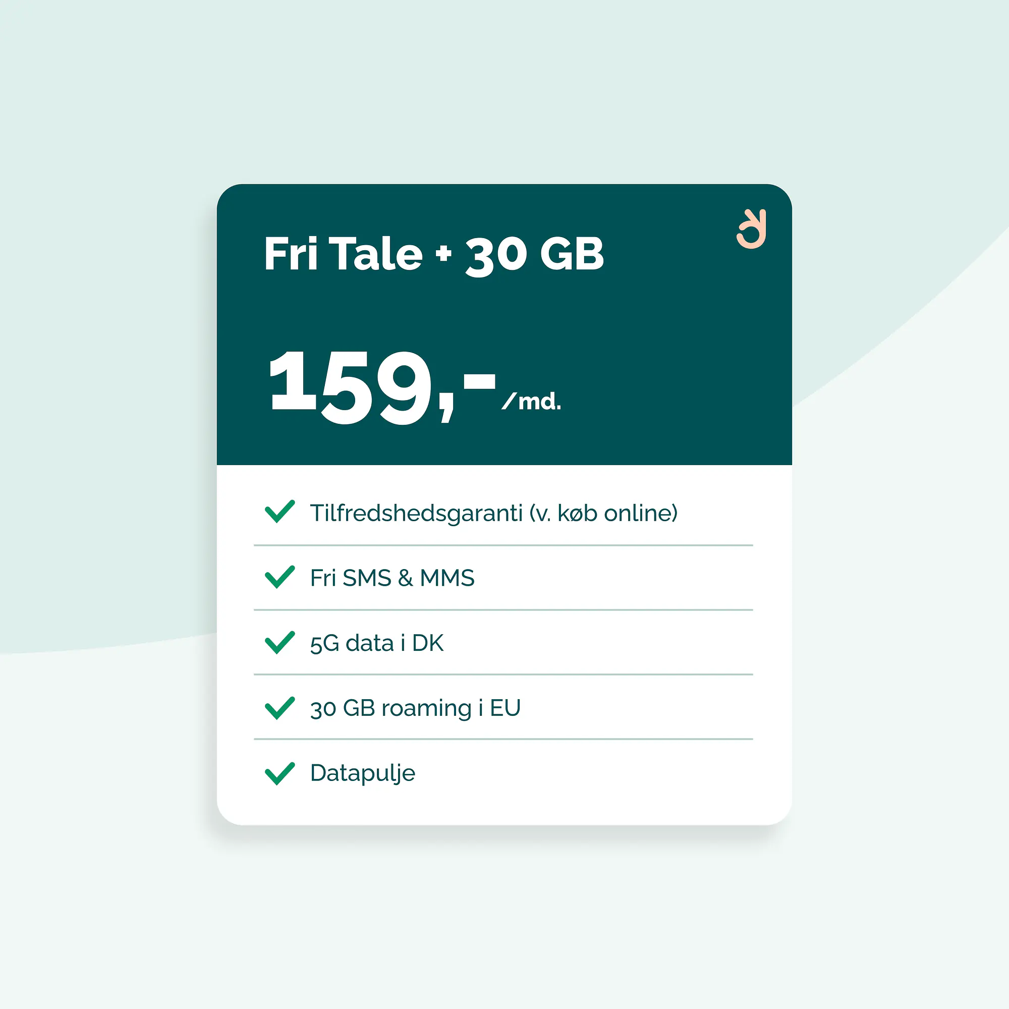The image size is (1009, 1009).
Task: Click the word "MMS" in the feature list
Action: click(x=447, y=578)
